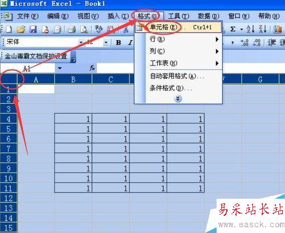The image size is (285, 233).
Task: Save the workbook with the floppy disk icon
Action: tap(33, 29)
